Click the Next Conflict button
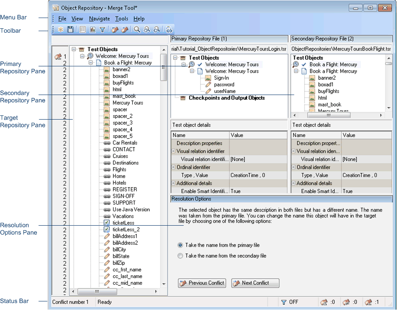The image size is (397, 310). [255, 283]
